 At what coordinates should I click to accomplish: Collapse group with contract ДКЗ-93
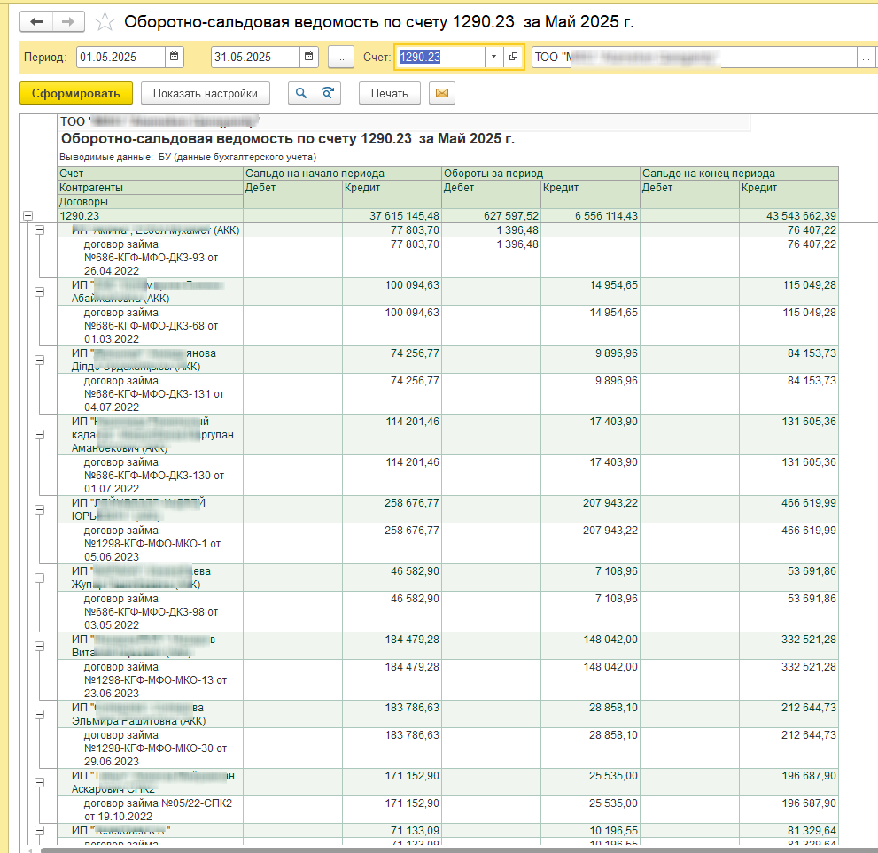39,230
